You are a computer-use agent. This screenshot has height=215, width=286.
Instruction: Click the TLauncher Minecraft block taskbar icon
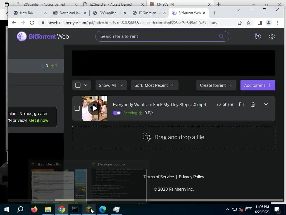[89, 209]
